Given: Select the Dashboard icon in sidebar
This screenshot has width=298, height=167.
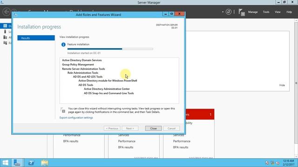Looking at the screenshot, I should [5, 26].
